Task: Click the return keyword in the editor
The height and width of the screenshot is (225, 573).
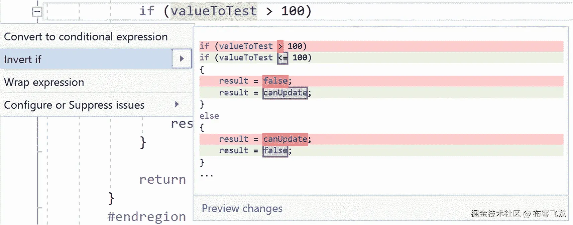Action: (x=162, y=180)
